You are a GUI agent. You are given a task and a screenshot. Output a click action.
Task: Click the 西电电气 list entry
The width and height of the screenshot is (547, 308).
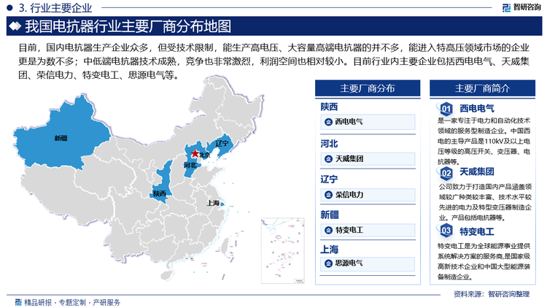pos(368,122)
